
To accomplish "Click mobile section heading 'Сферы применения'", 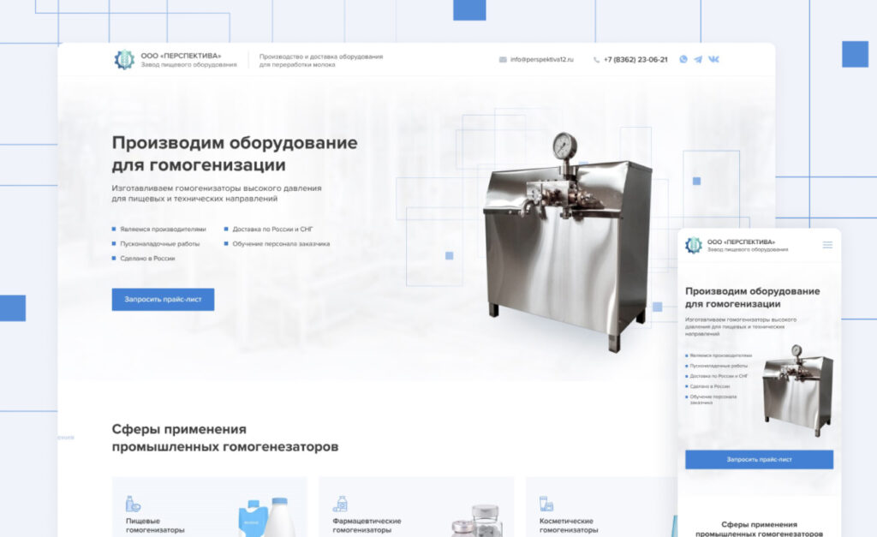I will [759, 524].
